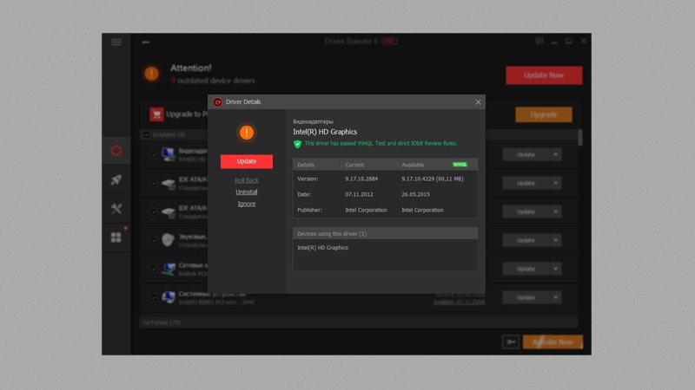Image resolution: width=695 pixels, height=390 pixels.
Task: Click the WHQL test passed message
Action: [x=381, y=143]
